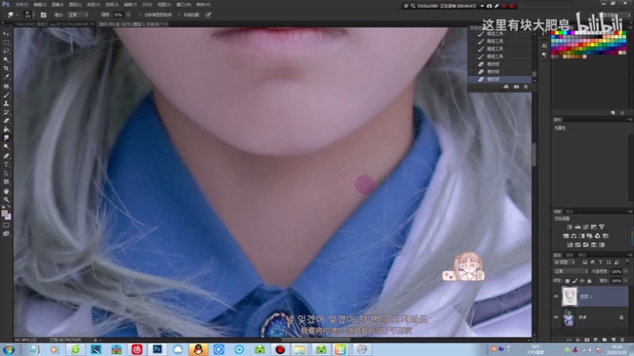Open layer style fx menu
Screen dimensions: 634x356
click(x=578, y=340)
